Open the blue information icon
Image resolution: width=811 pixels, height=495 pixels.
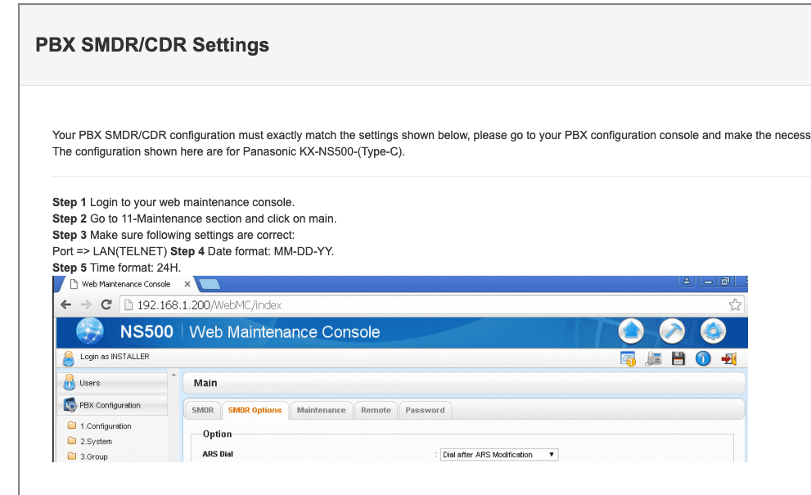(703, 358)
